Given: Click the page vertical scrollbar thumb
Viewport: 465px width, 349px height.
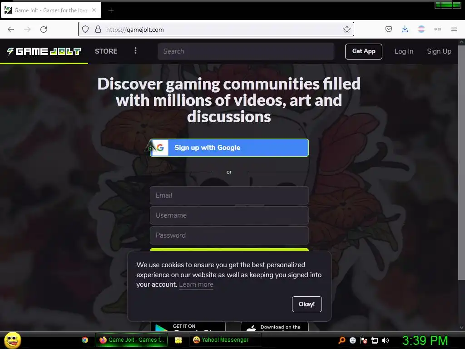Looking at the screenshot, I should point(461,162).
